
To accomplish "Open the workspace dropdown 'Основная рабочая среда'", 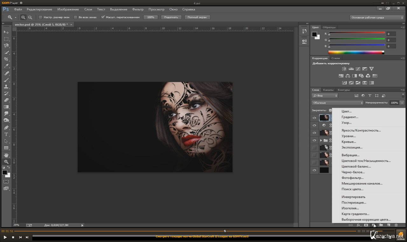I will (376, 17).
